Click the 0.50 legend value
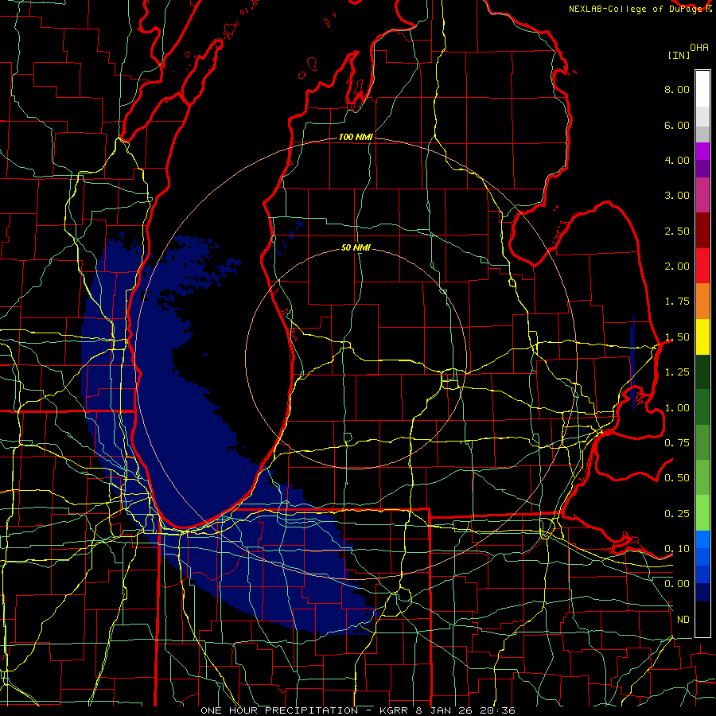 pyautogui.click(x=677, y=478)
